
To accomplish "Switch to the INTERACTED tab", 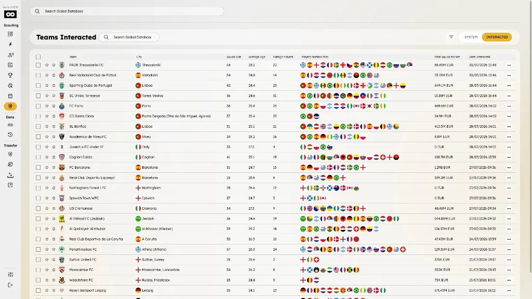I will pyautogui.click(x=497, y=37).
